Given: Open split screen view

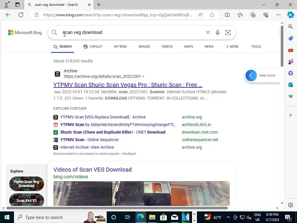Looking at the screenshot, I should (227, 15).
